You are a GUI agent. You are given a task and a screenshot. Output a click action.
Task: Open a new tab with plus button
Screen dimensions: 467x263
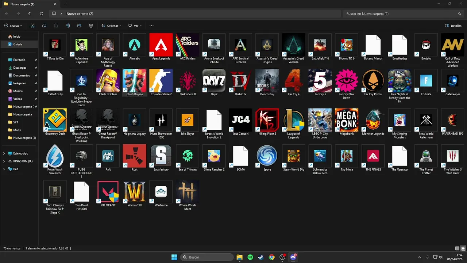(x=66, y=4)
